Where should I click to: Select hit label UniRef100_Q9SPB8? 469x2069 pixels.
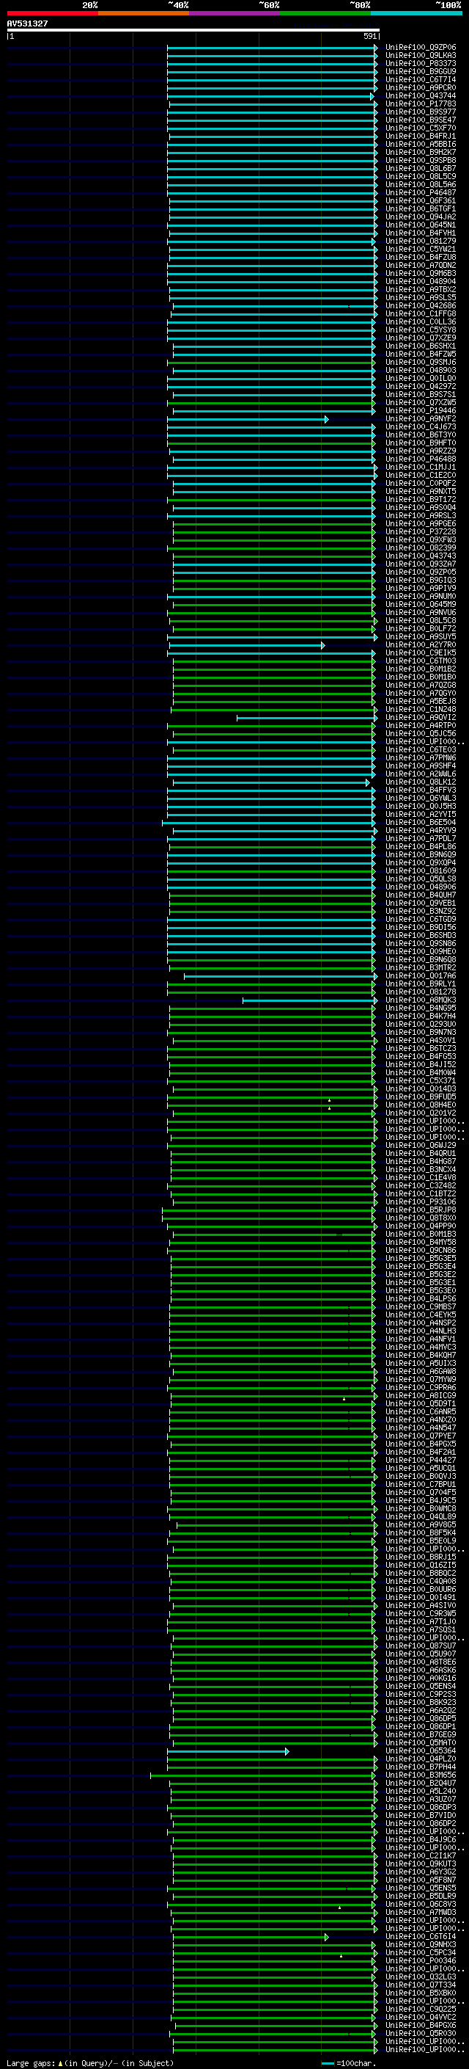(421, 161)
